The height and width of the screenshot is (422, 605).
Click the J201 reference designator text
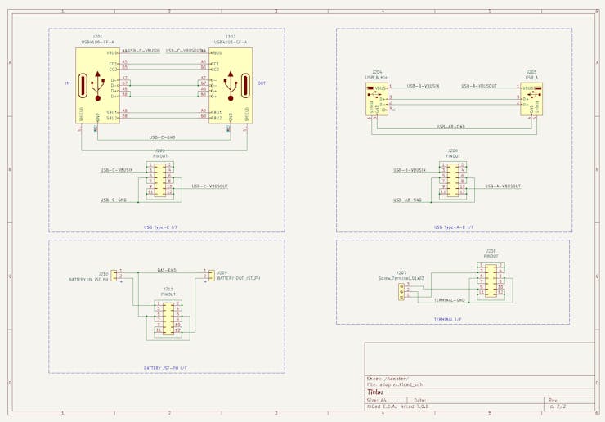point(98,37)
